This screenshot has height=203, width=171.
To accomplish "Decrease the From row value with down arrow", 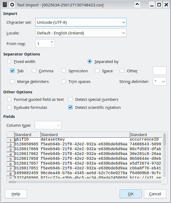I will [52, 45].
